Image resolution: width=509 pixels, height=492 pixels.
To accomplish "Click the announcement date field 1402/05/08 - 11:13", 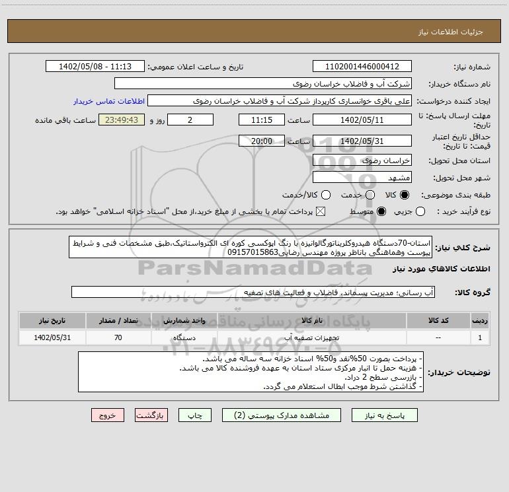I will click(x=95, y=66).
